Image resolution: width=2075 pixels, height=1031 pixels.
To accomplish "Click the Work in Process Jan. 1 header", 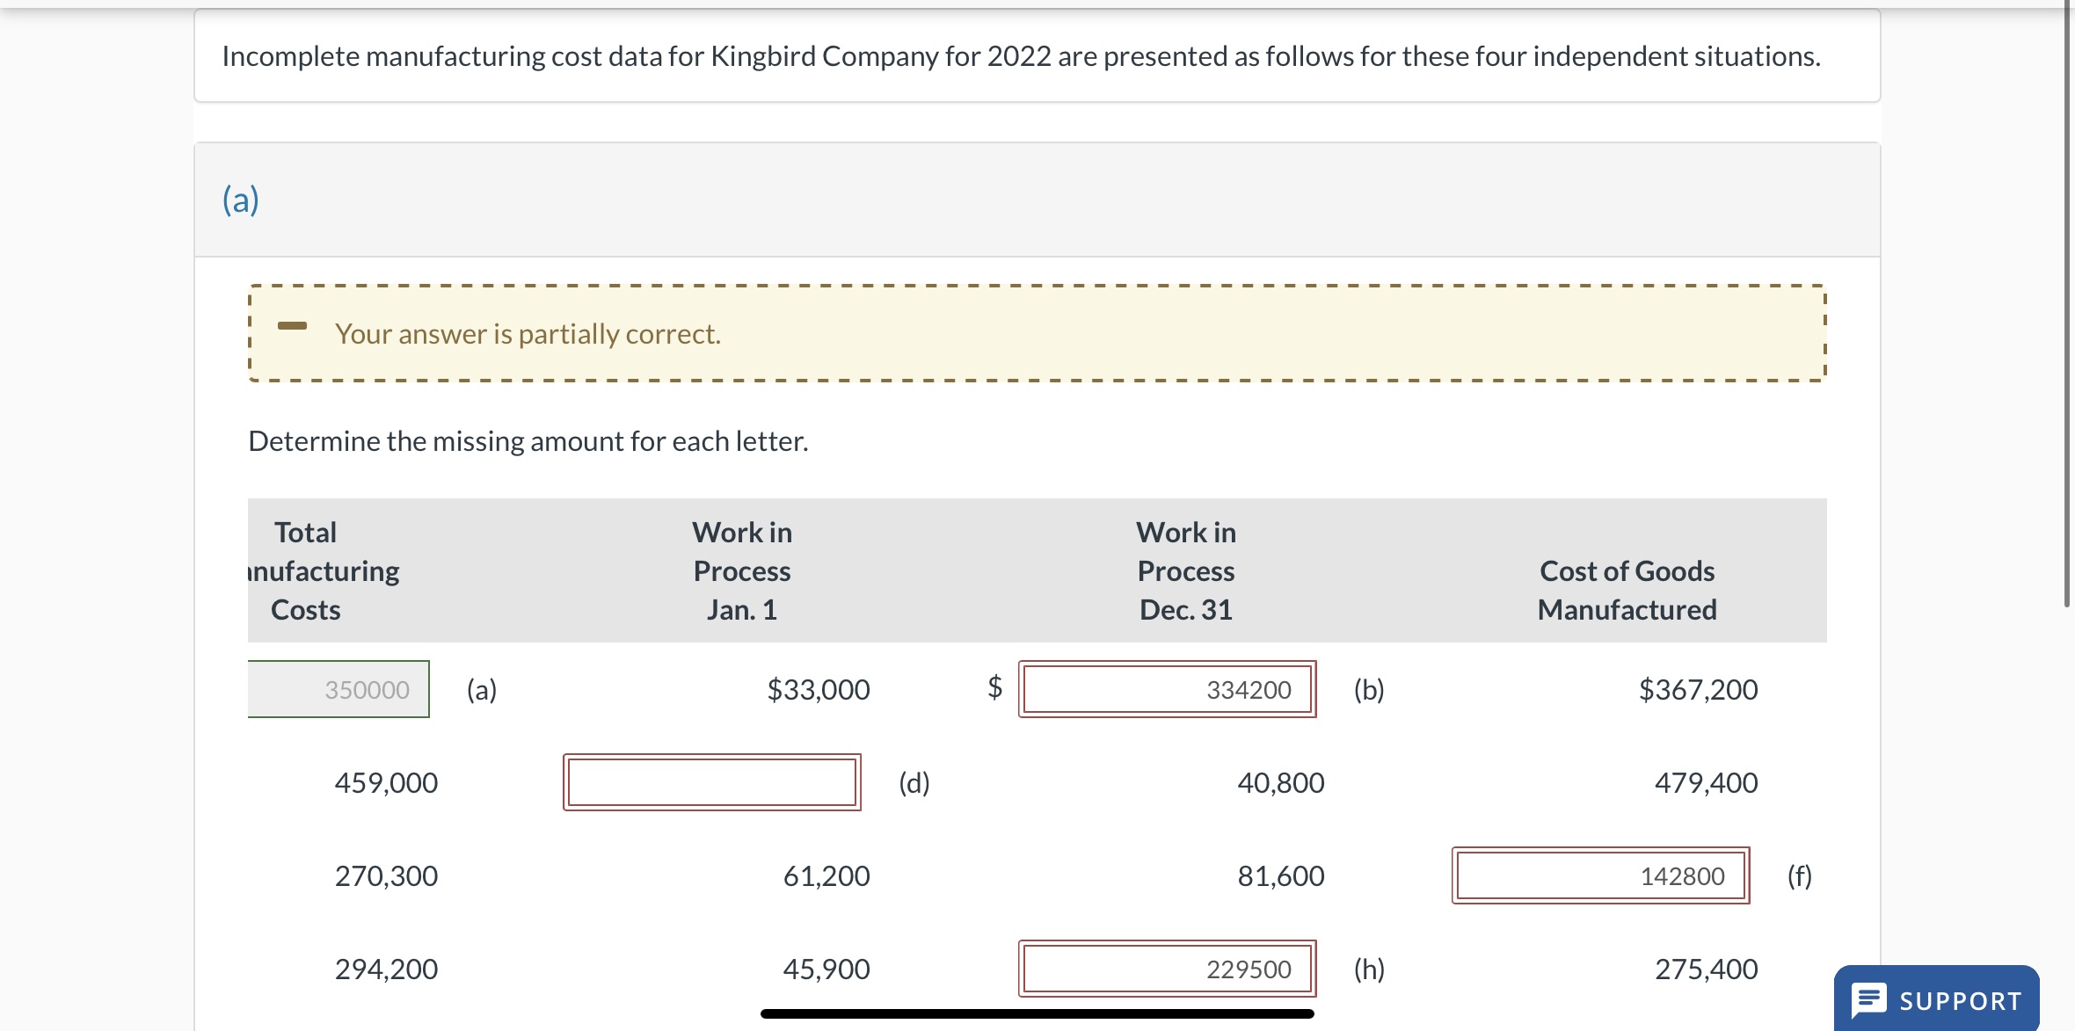I will (x=741, y=570).
